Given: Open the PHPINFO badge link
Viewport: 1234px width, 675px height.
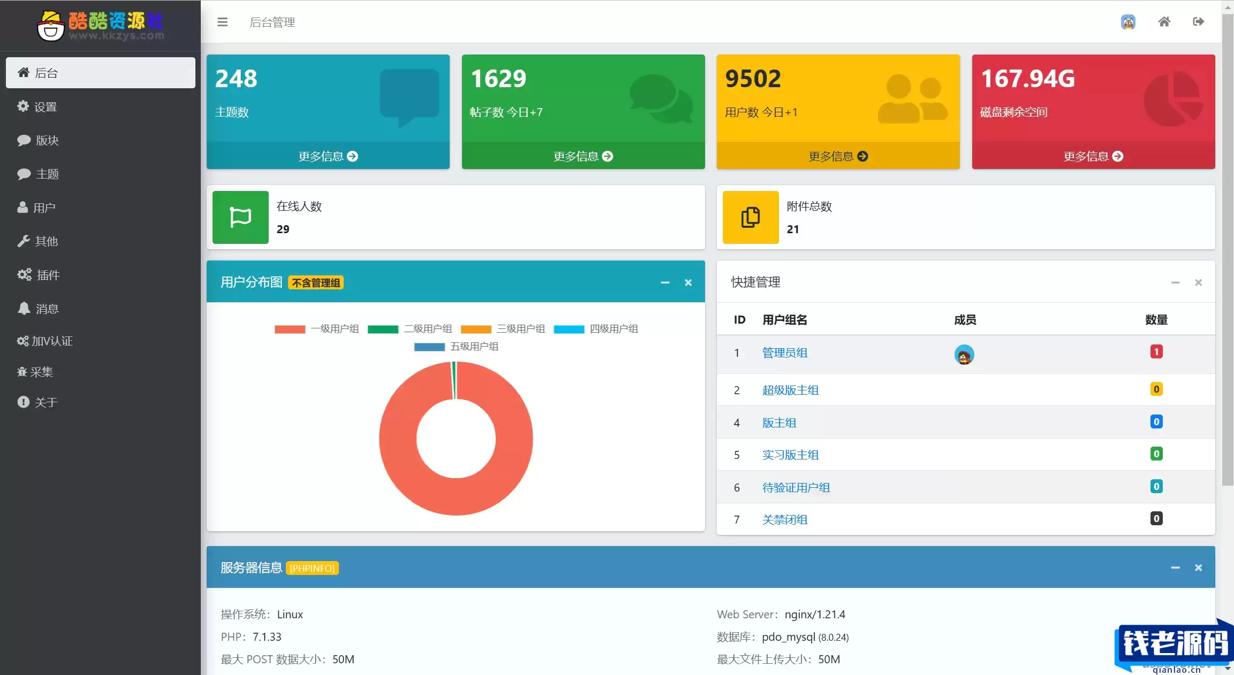Looking at the screenshot, I should tap(312, 568).
